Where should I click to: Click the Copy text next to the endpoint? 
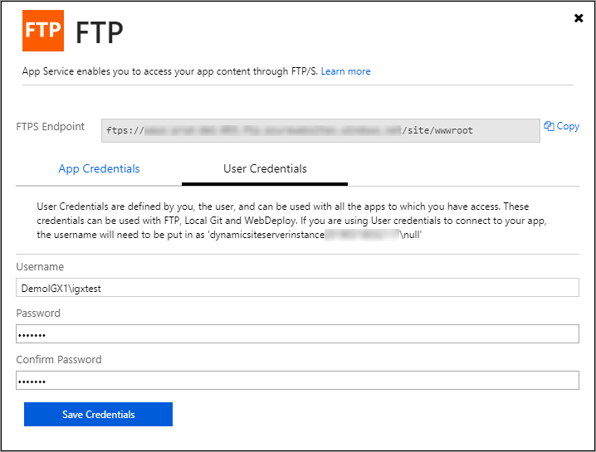(568, 126)
